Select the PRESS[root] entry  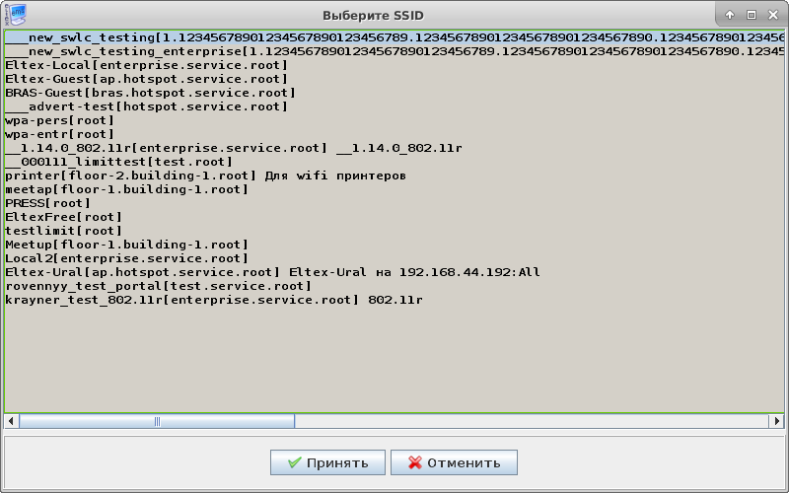click(x=394, y=203)
